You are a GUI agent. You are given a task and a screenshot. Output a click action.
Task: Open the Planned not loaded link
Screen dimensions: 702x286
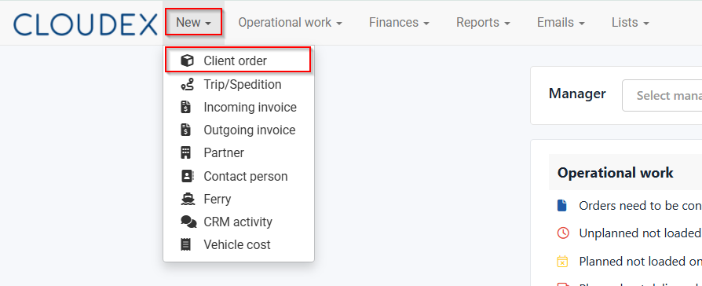[x=640, y=262]
